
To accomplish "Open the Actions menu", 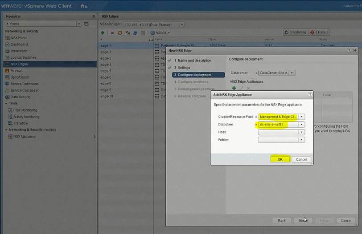I will [160, 32].
